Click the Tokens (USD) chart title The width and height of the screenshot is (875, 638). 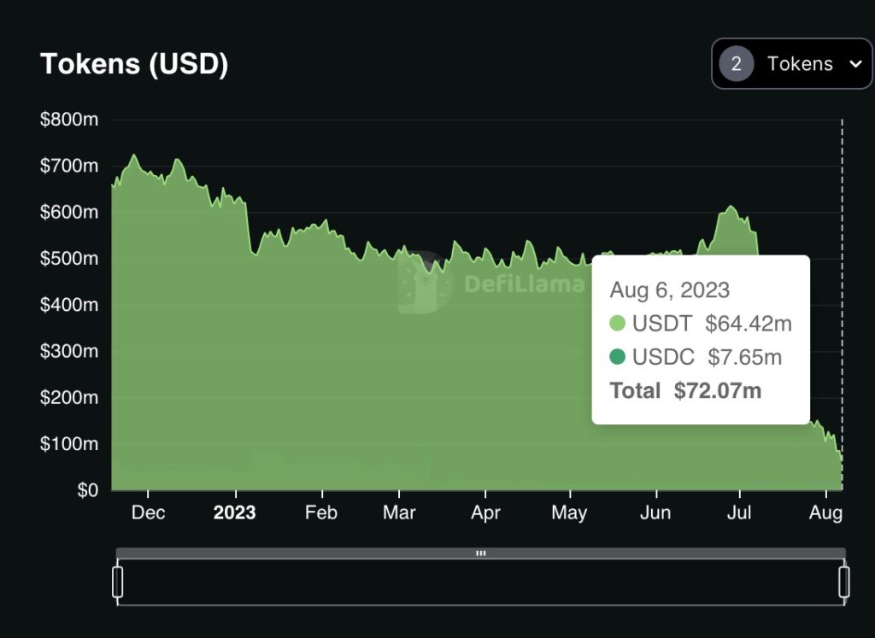[134, 64]
